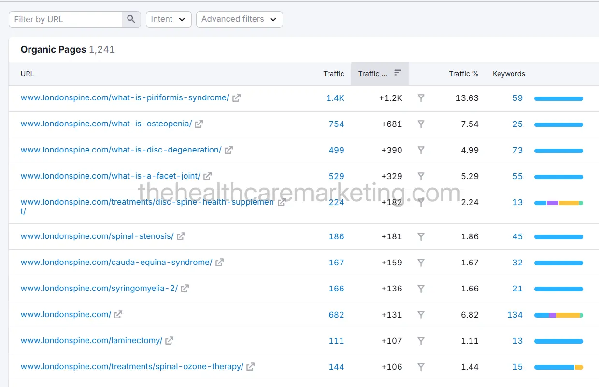Open external link icon for syringomyelia-2

185,289
